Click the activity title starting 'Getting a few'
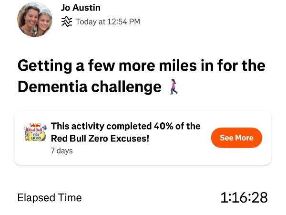Screen dimensions: 286x215 (141, 65)
